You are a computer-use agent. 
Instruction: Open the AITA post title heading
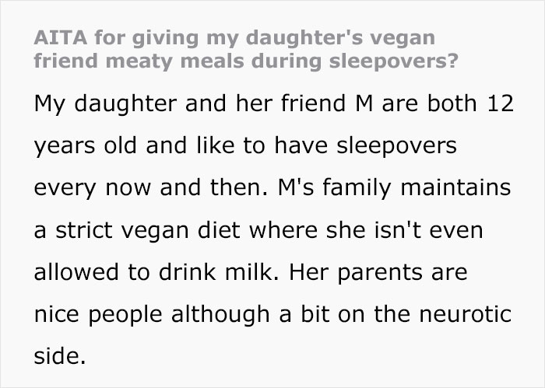click(x=246, y=49)
